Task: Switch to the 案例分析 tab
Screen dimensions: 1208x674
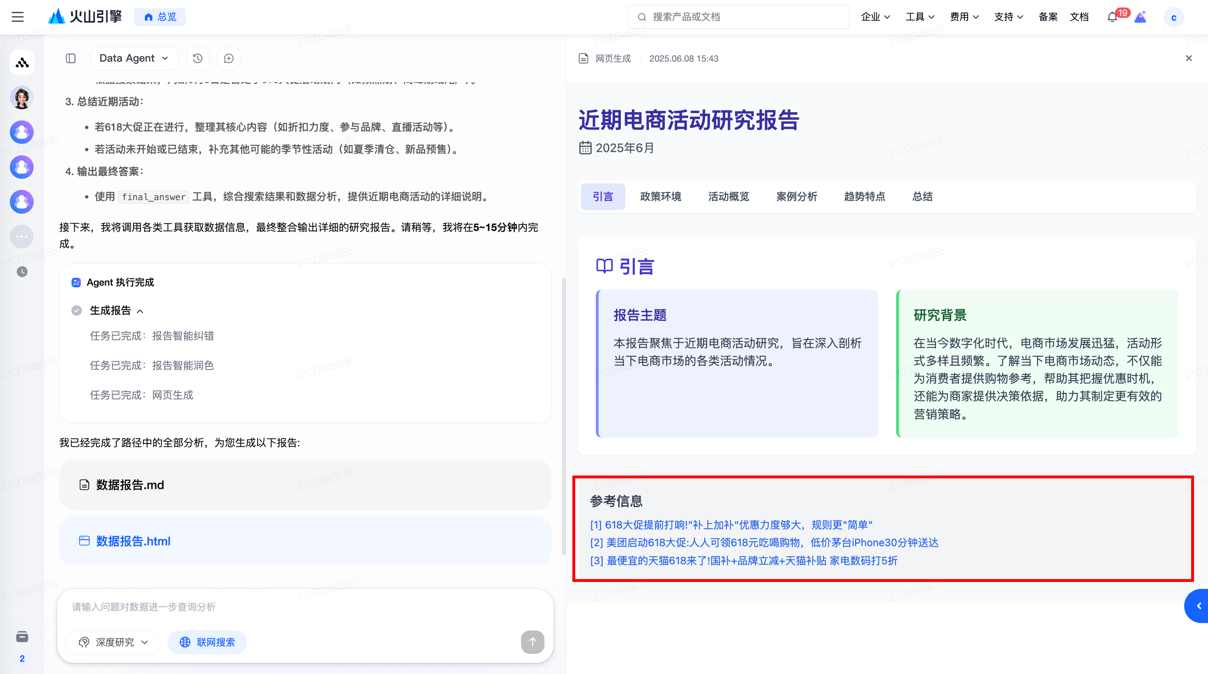Action: click(x=797, y=196)
